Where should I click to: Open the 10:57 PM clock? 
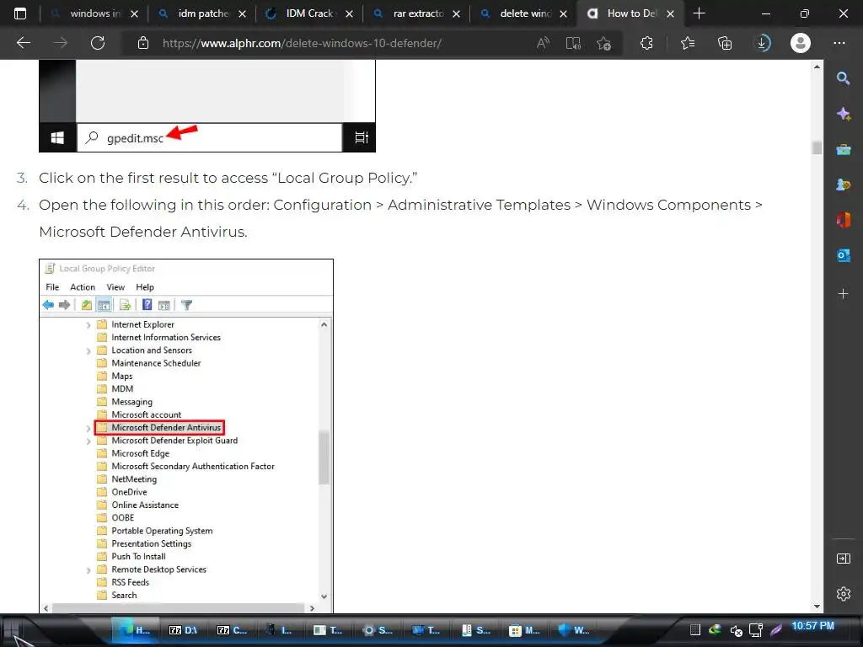coord(812,626)
